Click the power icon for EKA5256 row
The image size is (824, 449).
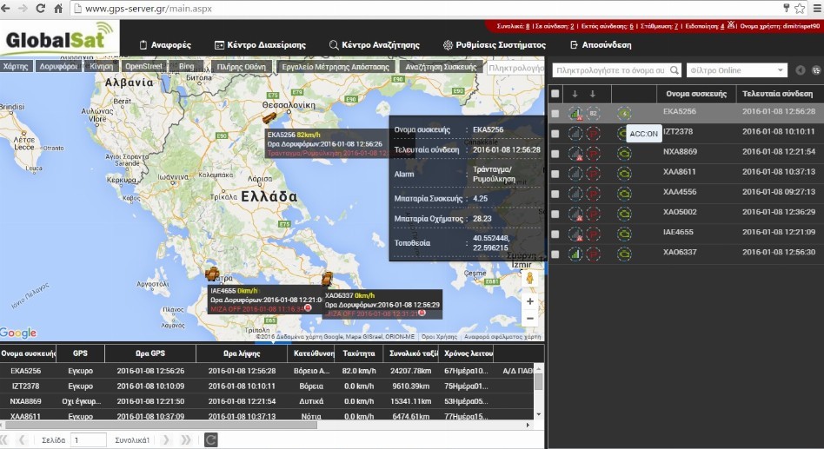pos(624,114)
